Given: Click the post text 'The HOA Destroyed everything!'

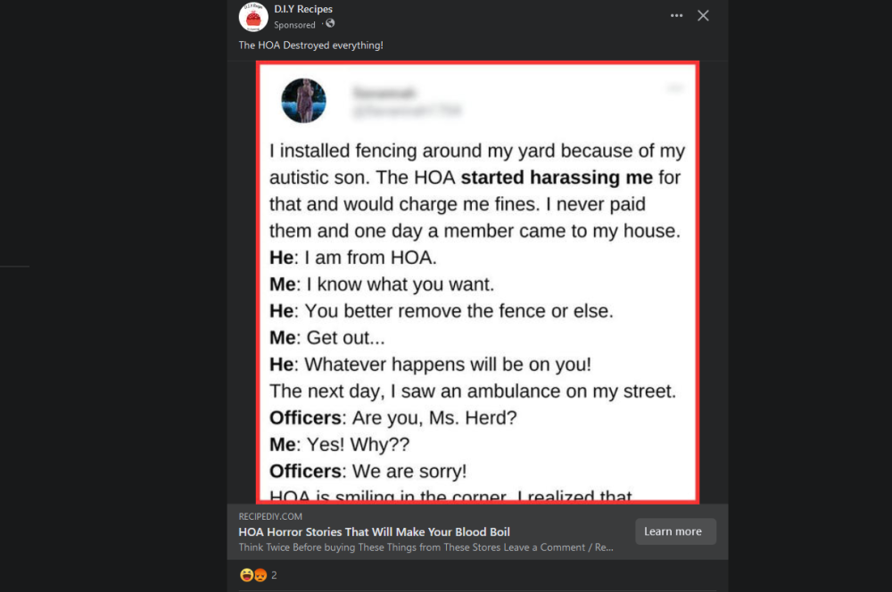Looking at the screenshot, I should [x=310, y=45].
